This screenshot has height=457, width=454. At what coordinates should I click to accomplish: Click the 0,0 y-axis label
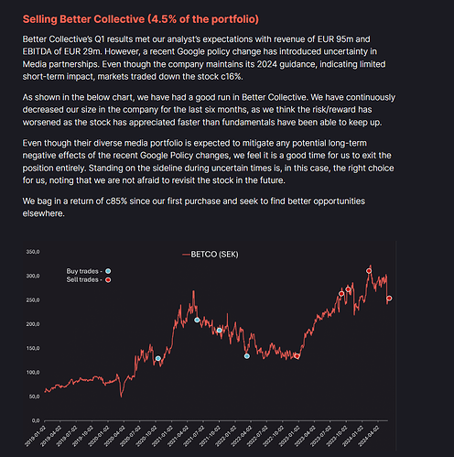36,420
